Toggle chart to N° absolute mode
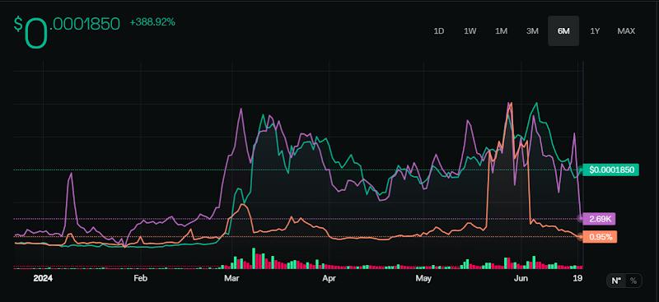This screenshot has width=659, height=302. (x=616, y=281)
